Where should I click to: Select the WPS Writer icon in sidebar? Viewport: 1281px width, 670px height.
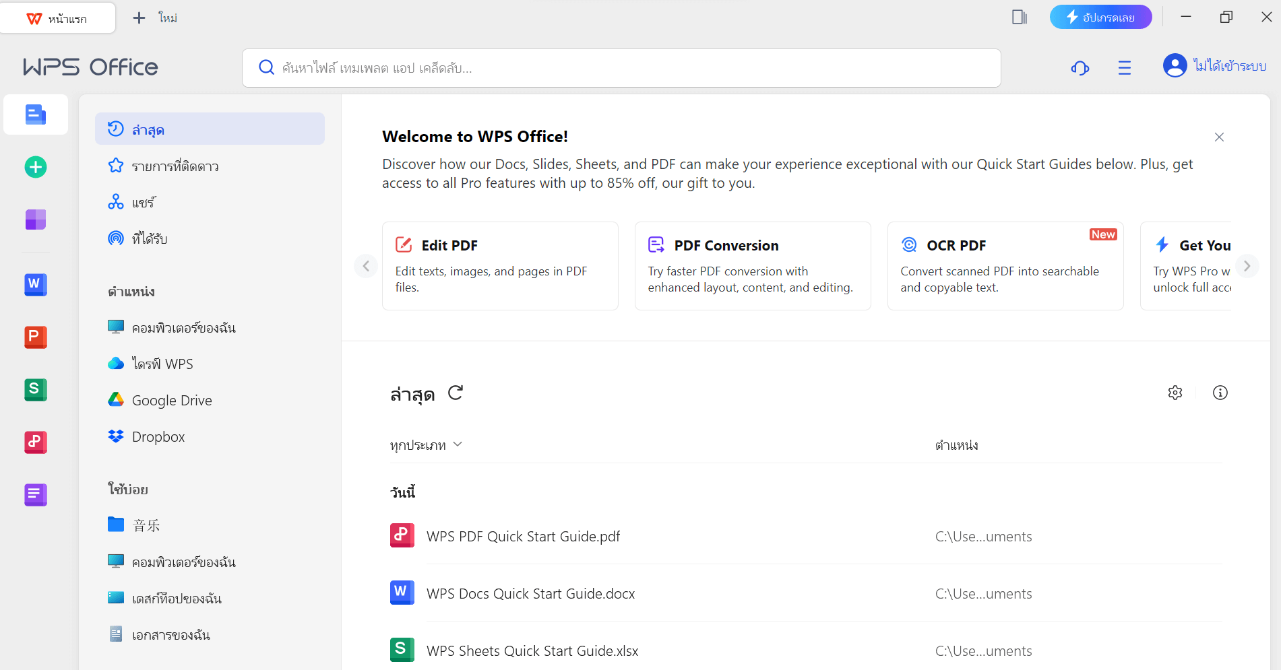[x=35, y=285]
